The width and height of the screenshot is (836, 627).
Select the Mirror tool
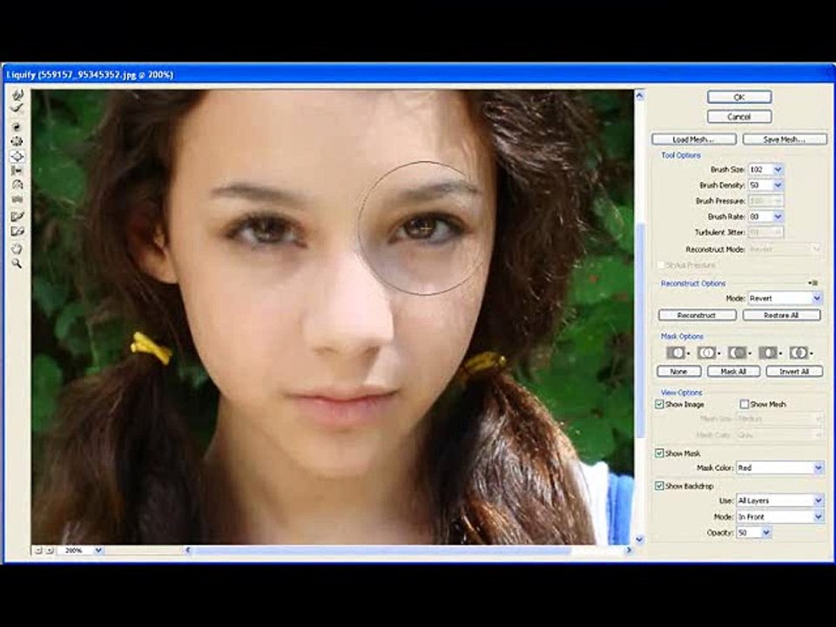point(17,185)
